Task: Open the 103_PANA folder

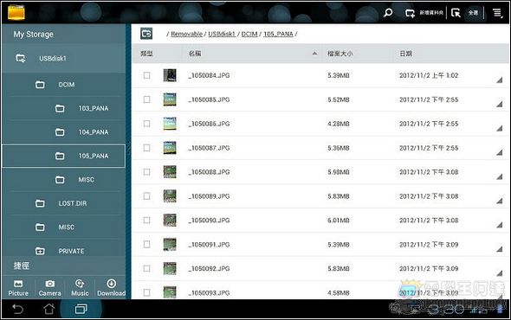Action: (x=63, y=108)
